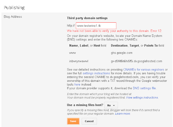The image size is (173, 127).
Task: Click the orange Save button
Action: (73, 121)
